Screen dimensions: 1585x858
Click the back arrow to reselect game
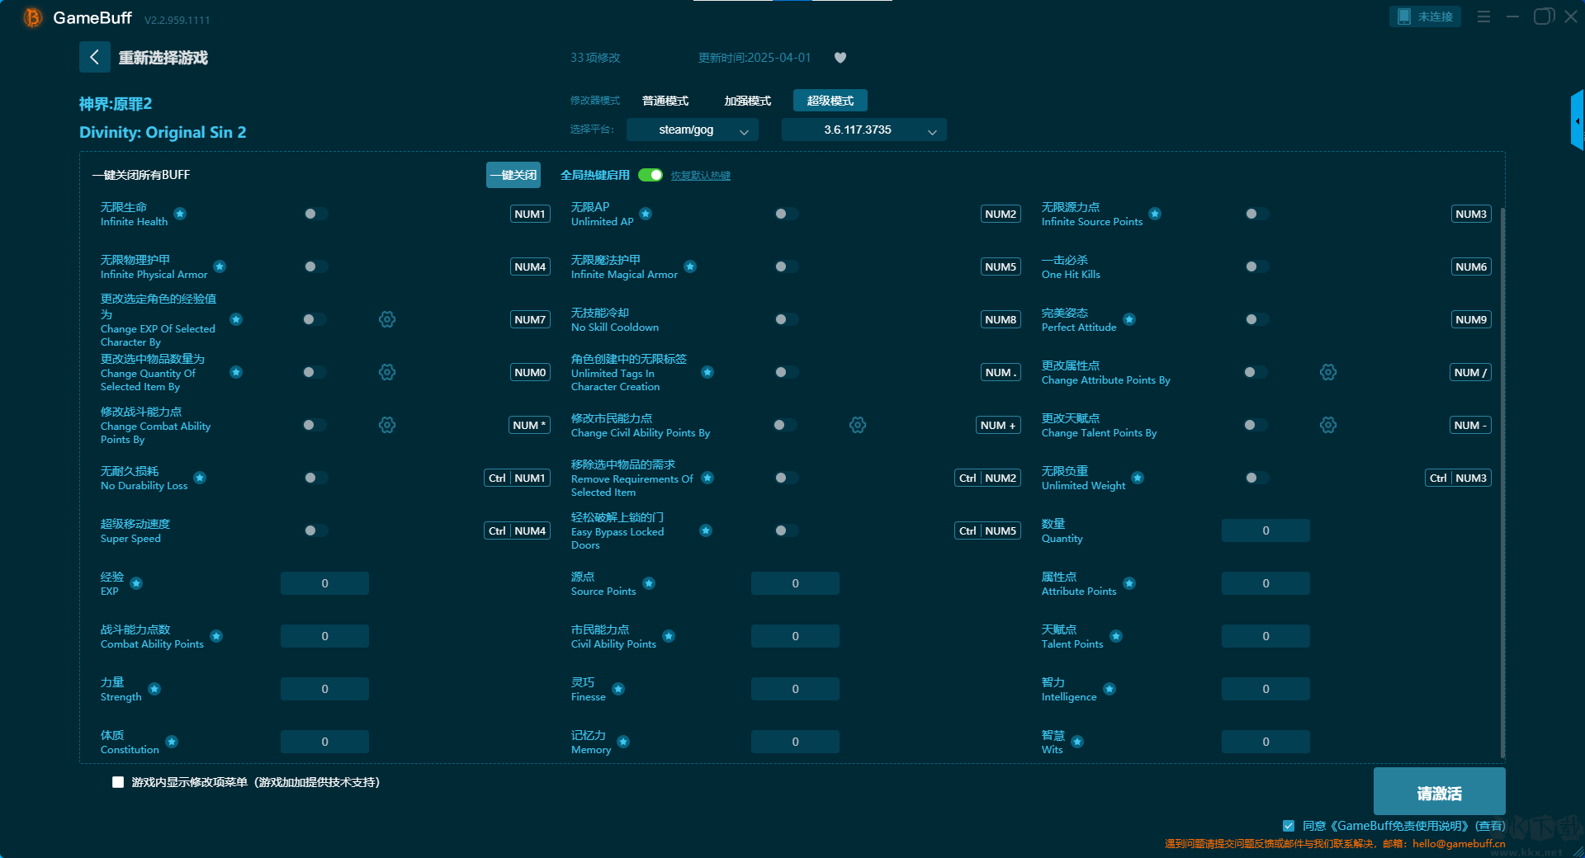point(94,57)
